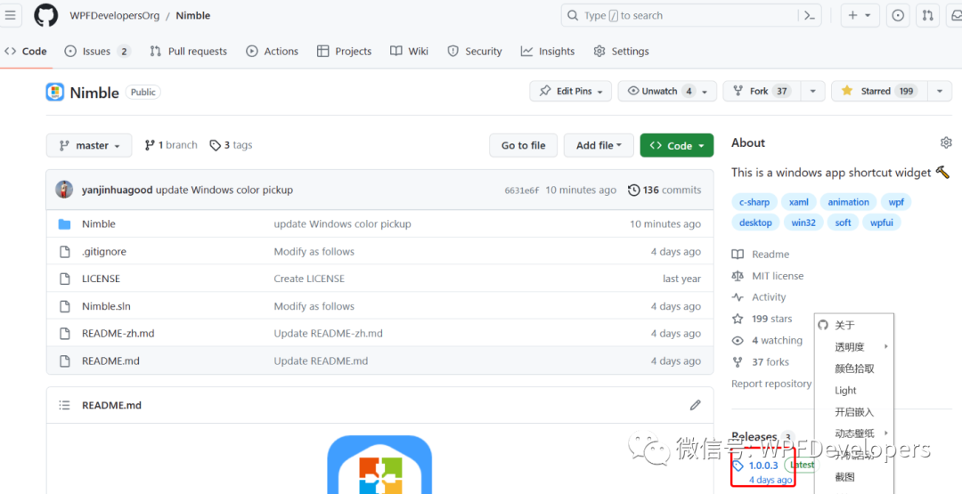Switch to the Settings tab
This screenshot has height=494, width=962.
coord(622,52)
